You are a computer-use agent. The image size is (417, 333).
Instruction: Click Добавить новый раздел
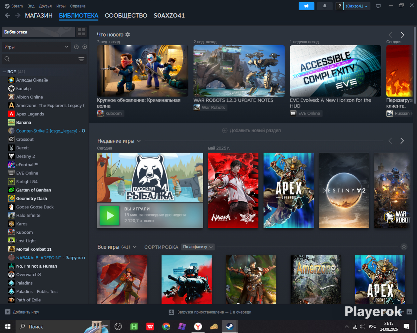click(x=252, y=131)
